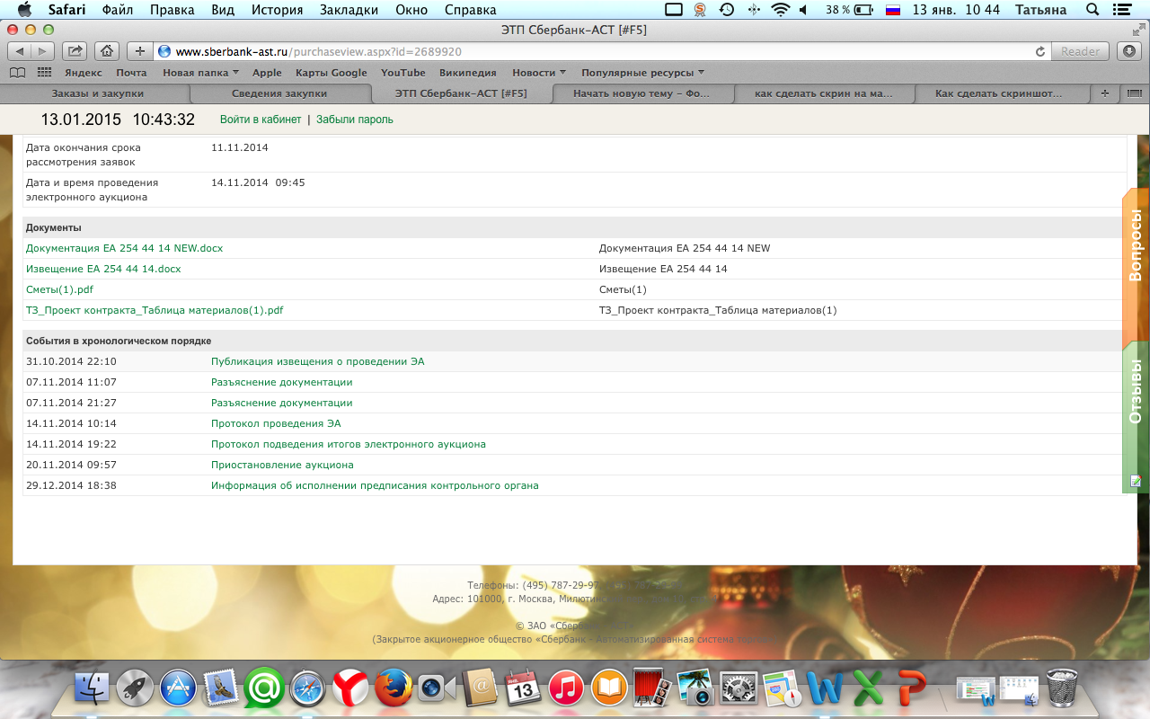Download the Сметы(1).pdf document
The image size is (1150, 719).
(59, 289)
